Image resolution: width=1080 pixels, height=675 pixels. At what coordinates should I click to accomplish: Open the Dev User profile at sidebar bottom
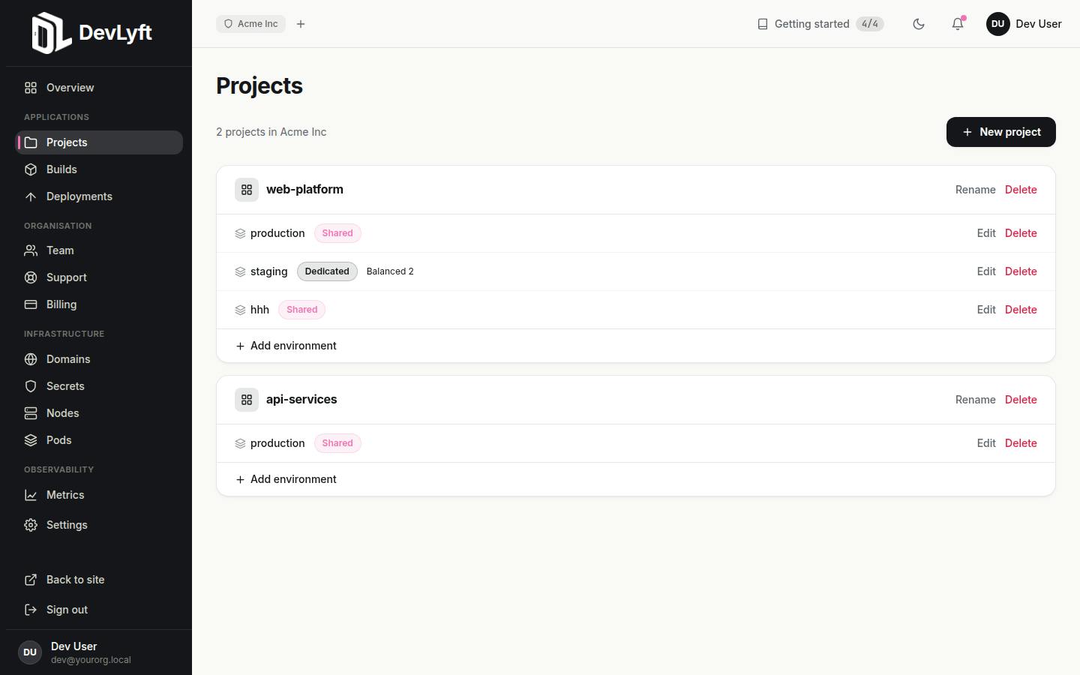tap(99, 652)
